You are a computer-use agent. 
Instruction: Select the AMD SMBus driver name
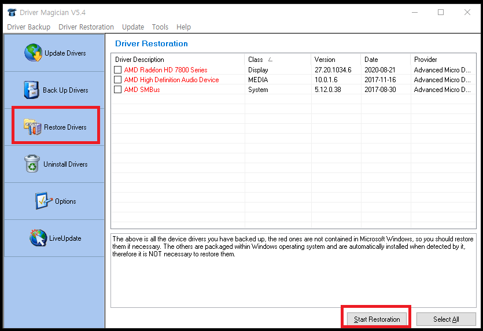[x=142, y=90]
